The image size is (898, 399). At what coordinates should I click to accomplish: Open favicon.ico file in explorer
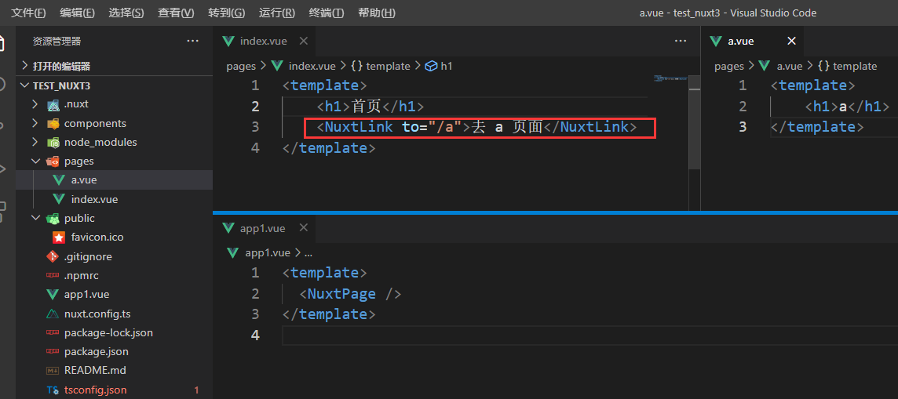(97, 237)
